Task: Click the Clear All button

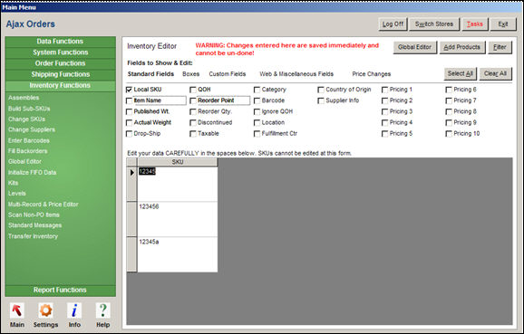Action: (x=495, y=73)
